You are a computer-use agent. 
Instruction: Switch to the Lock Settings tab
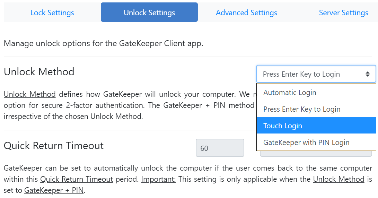(x=52, y=13)
